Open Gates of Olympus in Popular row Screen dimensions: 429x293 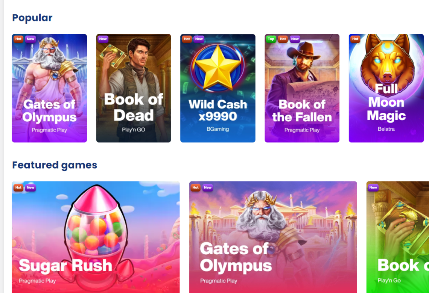49,88
